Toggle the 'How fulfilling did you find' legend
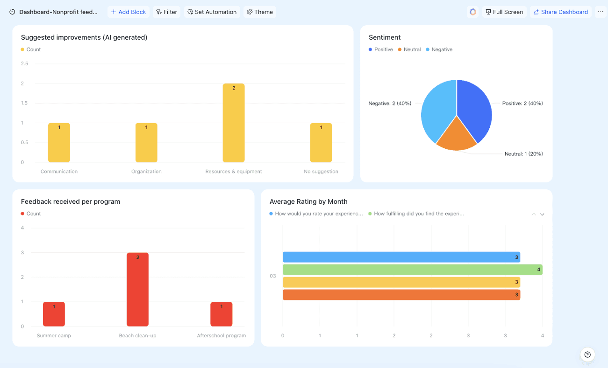The width and height of the screenshot is (608, 368). coord(416,214)
